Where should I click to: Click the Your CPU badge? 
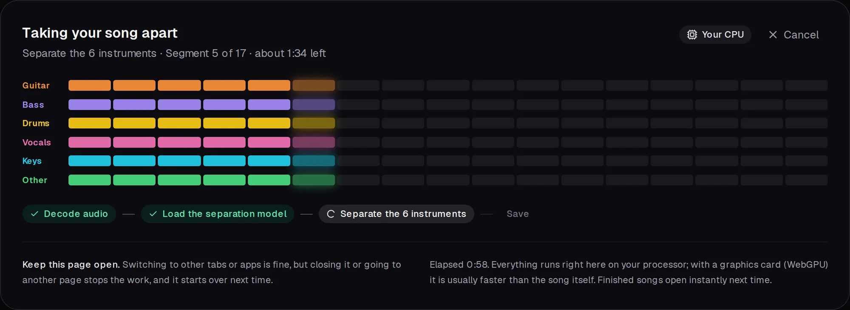click(715, 35)
